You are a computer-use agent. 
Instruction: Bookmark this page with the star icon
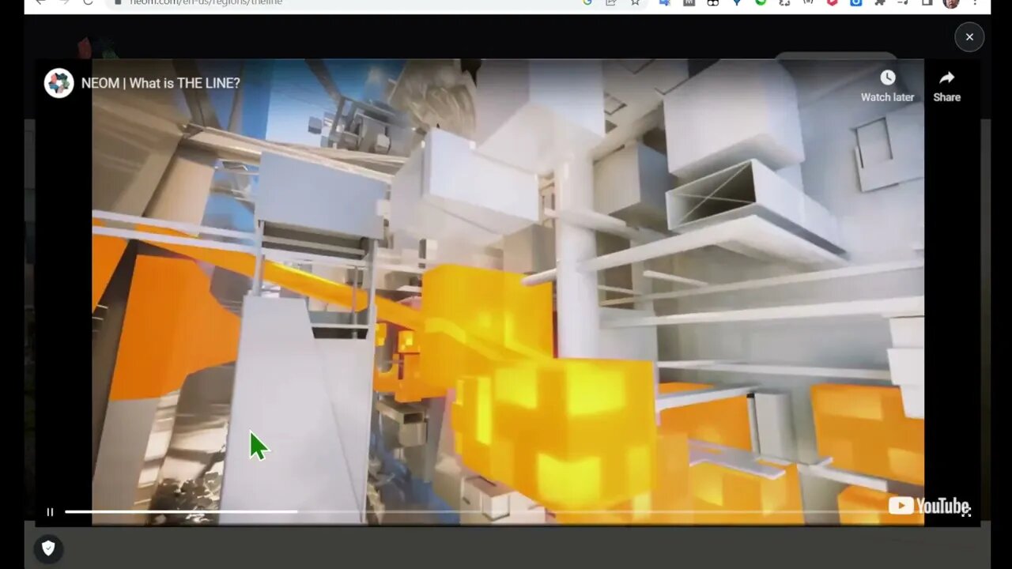pyautogui.click(x=635, y=3)
